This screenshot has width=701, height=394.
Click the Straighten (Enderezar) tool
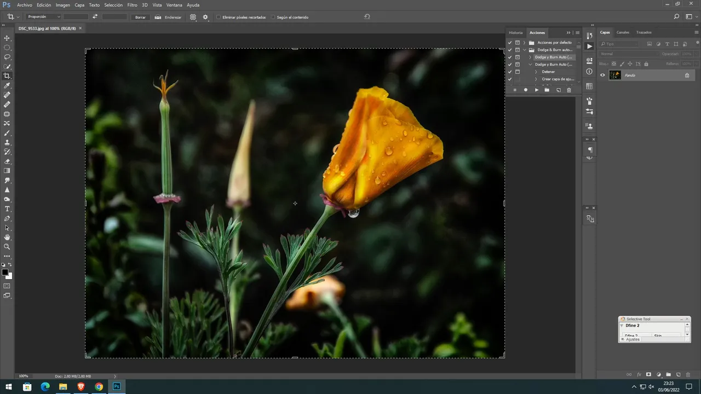(x=168, y=17)
